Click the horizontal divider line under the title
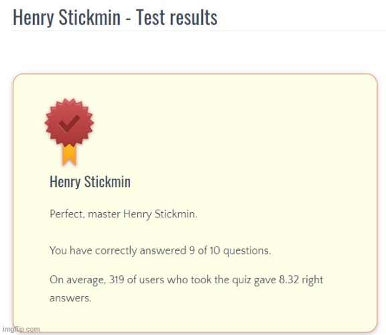386x335 pixels. [200, 31]
